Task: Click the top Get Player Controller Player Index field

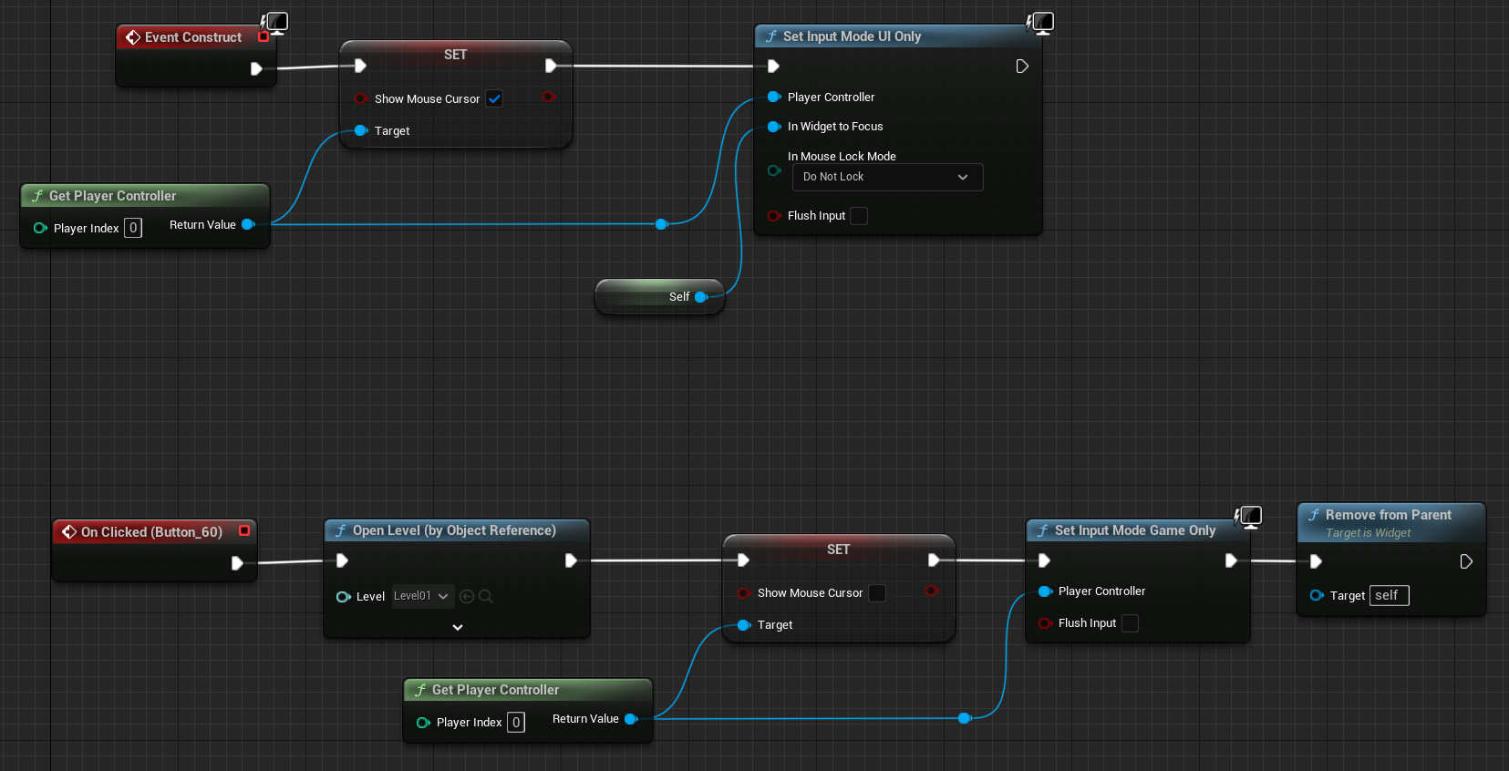Action: pyautogui.click(x=133, y=228)
